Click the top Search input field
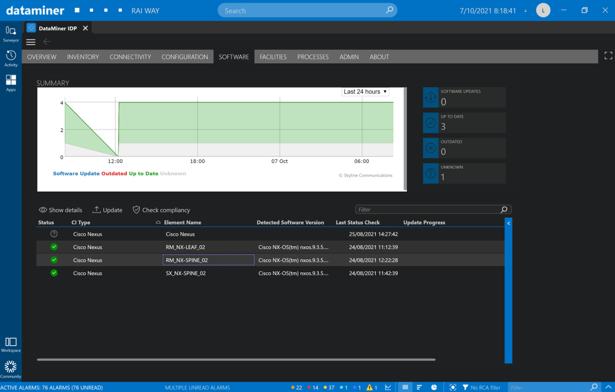The image size is (615, 392). (x=307, y=10)
